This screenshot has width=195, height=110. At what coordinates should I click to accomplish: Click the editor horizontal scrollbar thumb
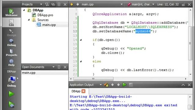94,79
